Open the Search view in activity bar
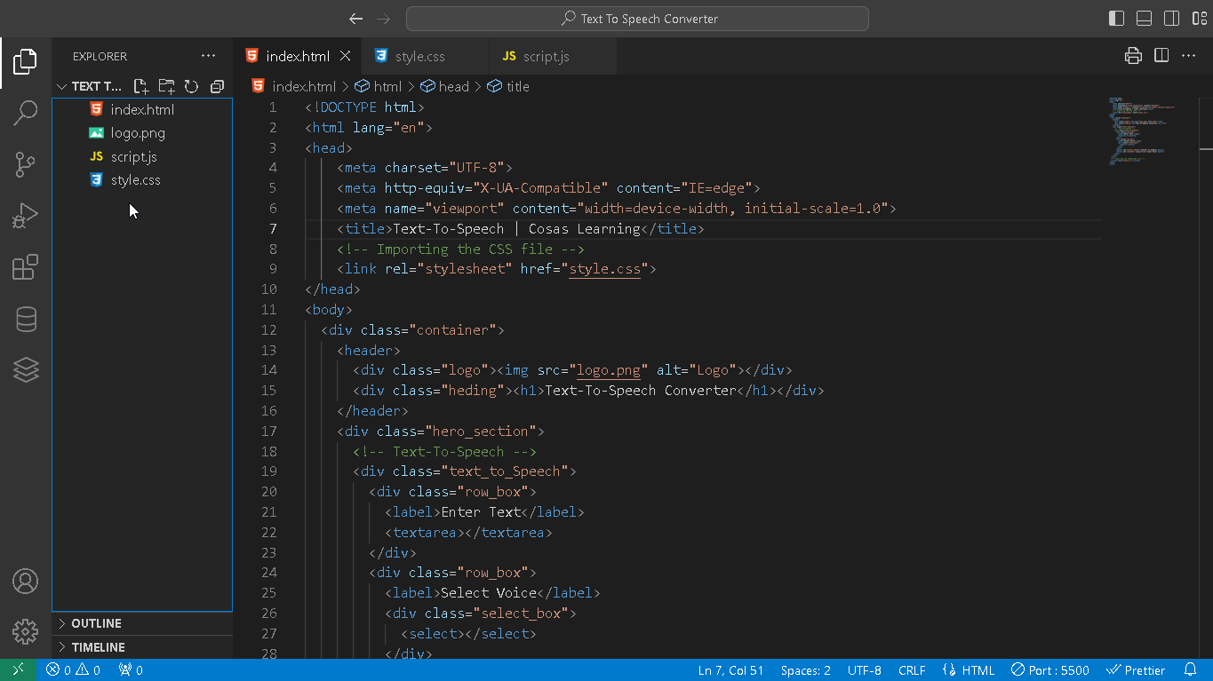This screenshot has width=1213, height=681. 26,113
